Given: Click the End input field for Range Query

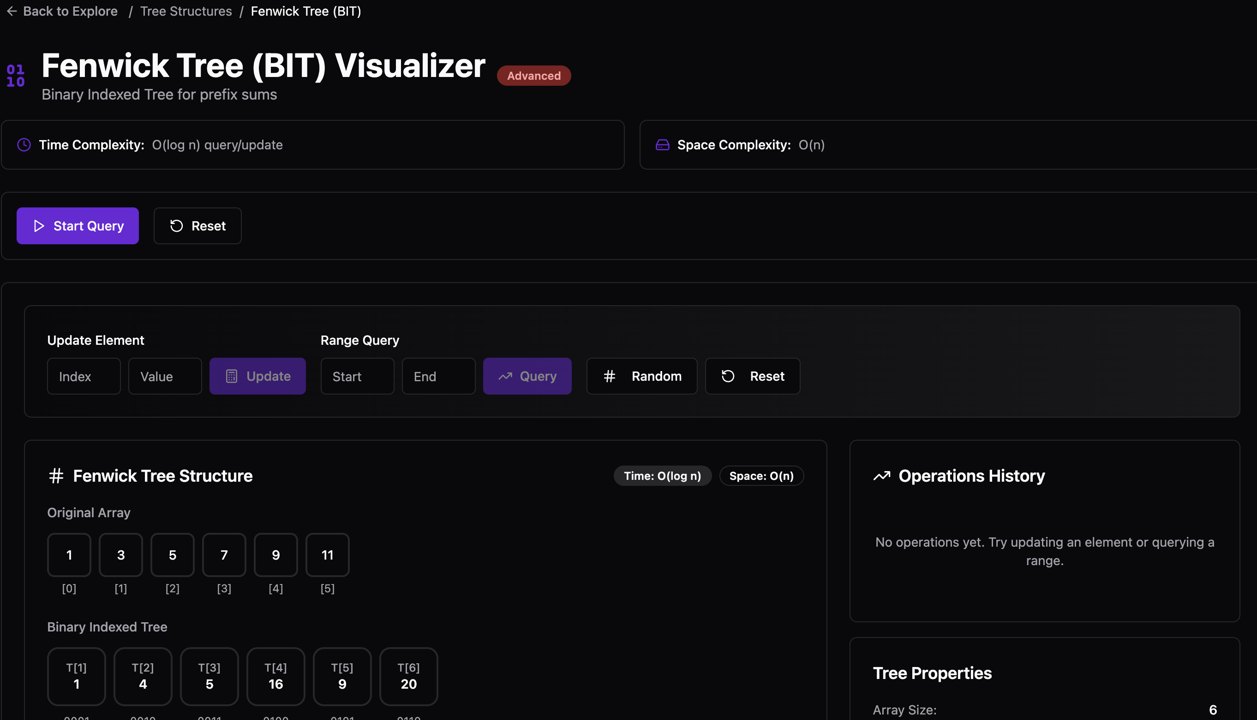Looking at the screenshot, I should pos(438,376).
